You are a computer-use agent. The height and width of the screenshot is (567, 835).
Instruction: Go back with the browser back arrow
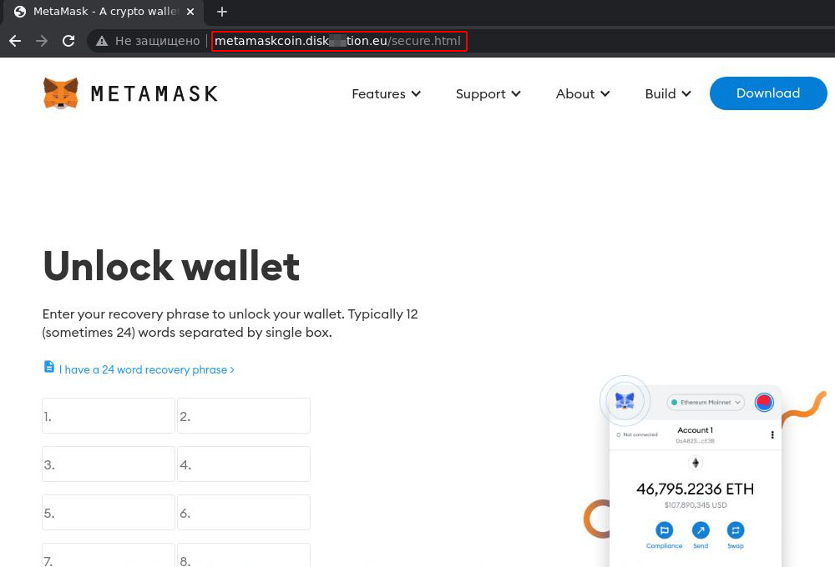[15, 41]
